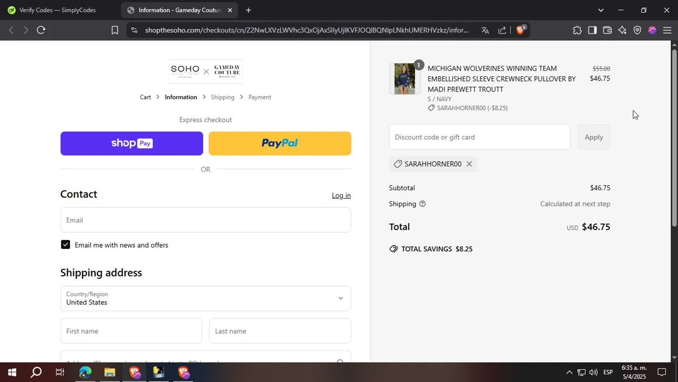
Task: Open the browser main menu
Action: click(x=667, y=30)
